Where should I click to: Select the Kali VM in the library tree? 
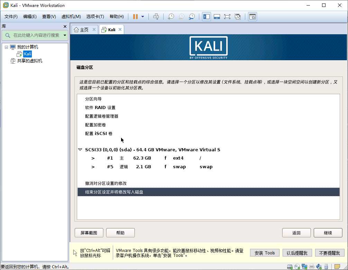pos(28,54)
